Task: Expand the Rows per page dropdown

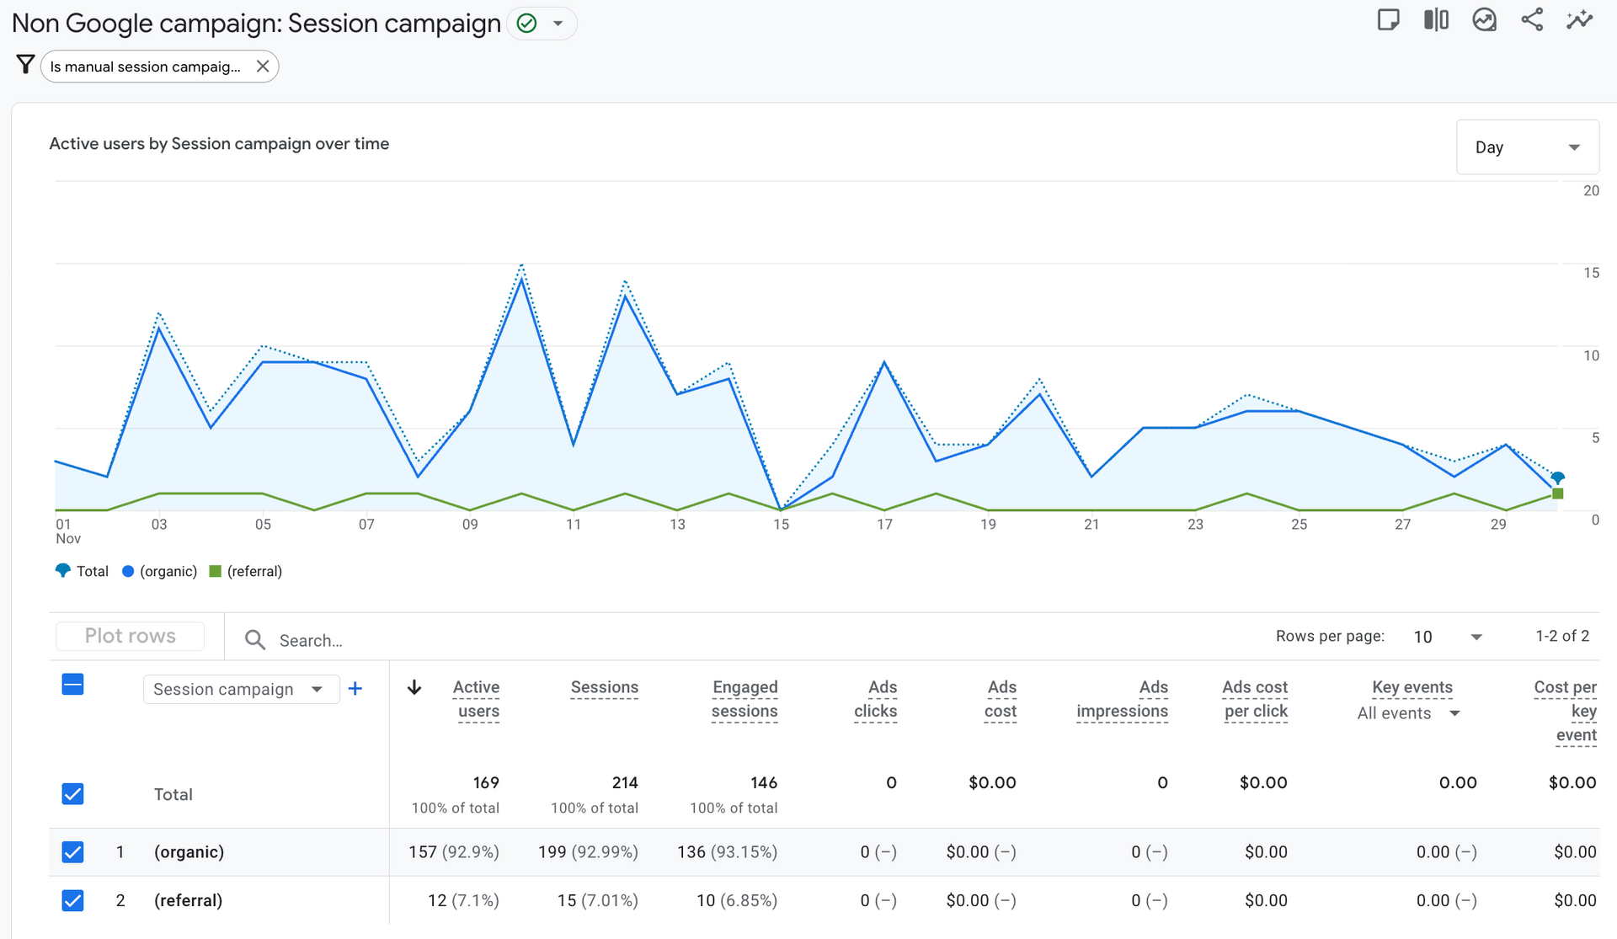Action: point(1449,637)
